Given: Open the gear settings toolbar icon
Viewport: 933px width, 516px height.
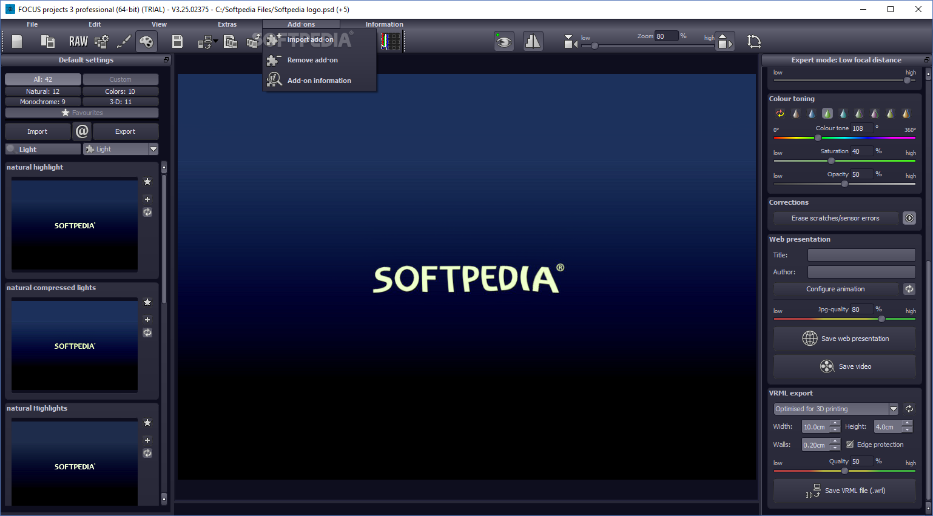Looking at the screenshot, I should (x=102, y=41).
